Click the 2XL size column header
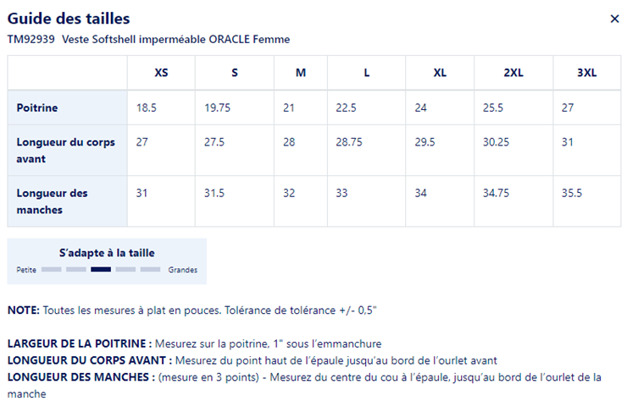Screen dimensions: 627x412 [513, 73]
